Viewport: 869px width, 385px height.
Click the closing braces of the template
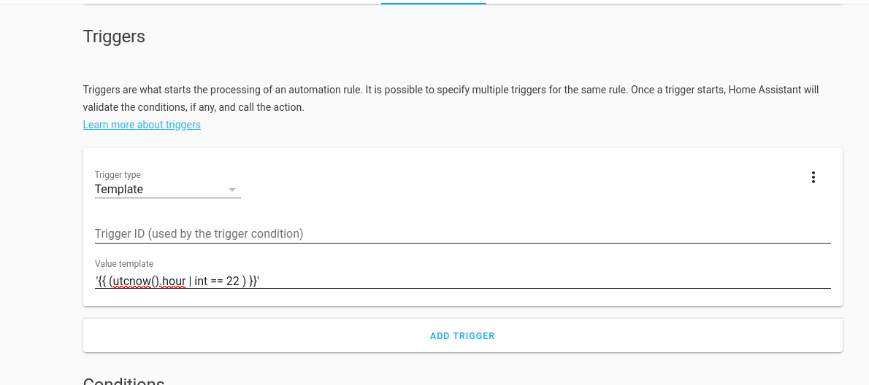click(x=253, y=281)
